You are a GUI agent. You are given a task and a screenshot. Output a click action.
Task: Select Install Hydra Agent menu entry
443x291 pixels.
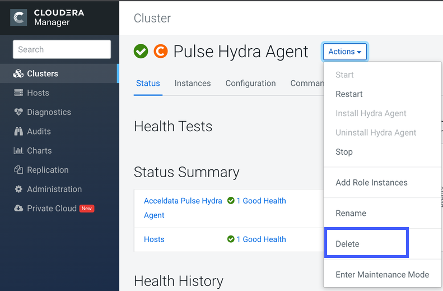[383, 113]
